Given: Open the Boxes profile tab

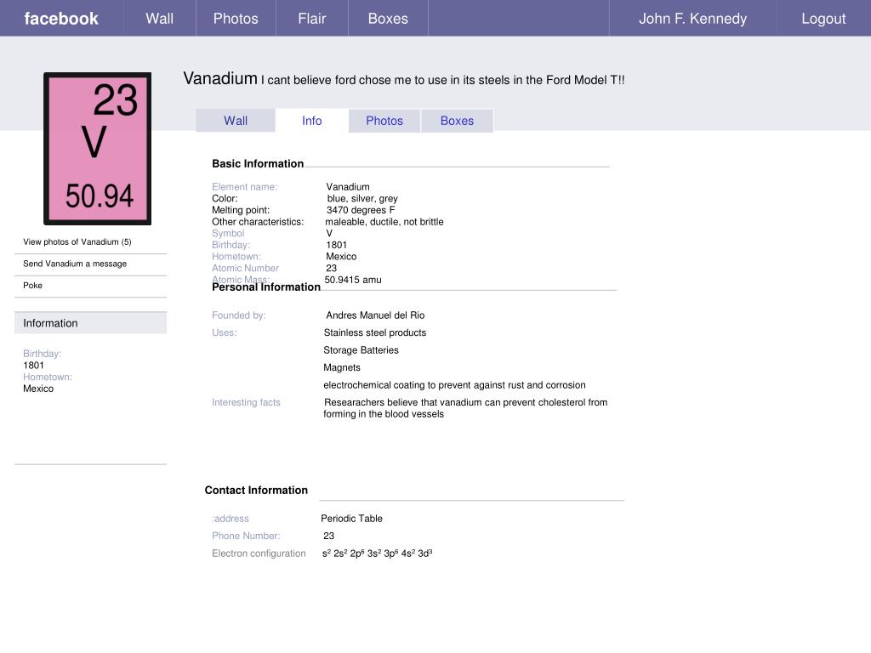Looking at the screenshot, I should pyautogui.click(x=457, y=121).
